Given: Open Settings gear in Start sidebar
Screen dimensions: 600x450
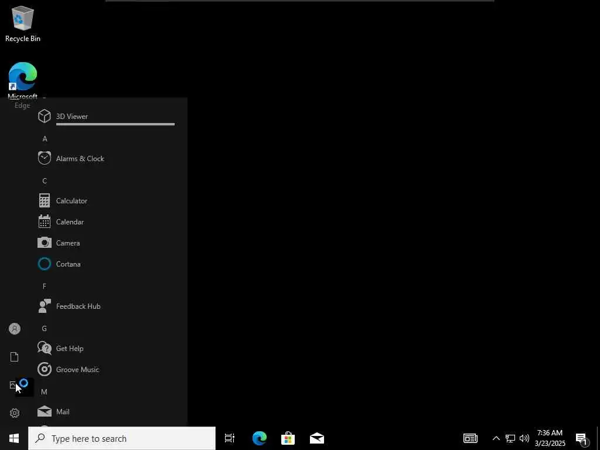Looking at the screenshot, I should [x=15, y=413].
